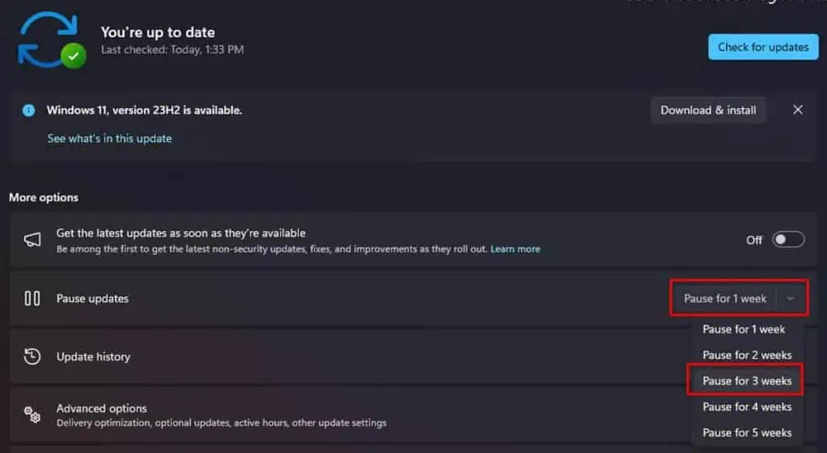Image resolution: width=827 pixels, height=453 pixels.
Task: Click the Advanced options gears icon
Action: pyautogui.click(x=32, y=415)
